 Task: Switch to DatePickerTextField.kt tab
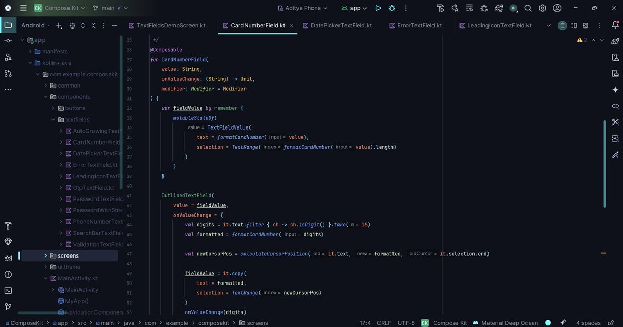336,25
